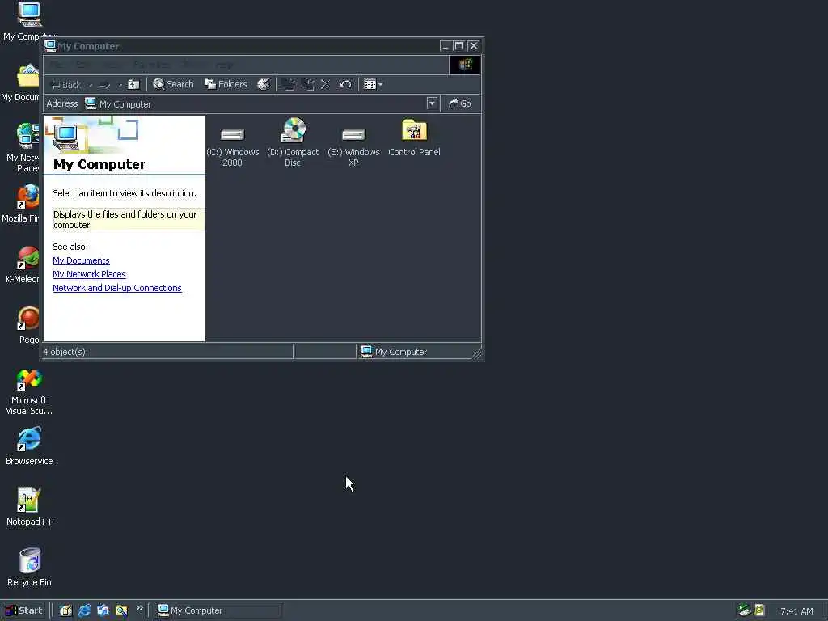828x621 pixels.
Task: Follow the My Network Places link
Action: coord(89,274)
